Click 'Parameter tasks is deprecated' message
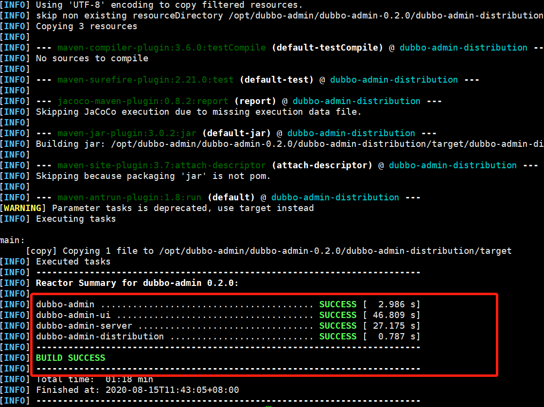The height and width of the screenshot is (407, 544). (183, 208)
